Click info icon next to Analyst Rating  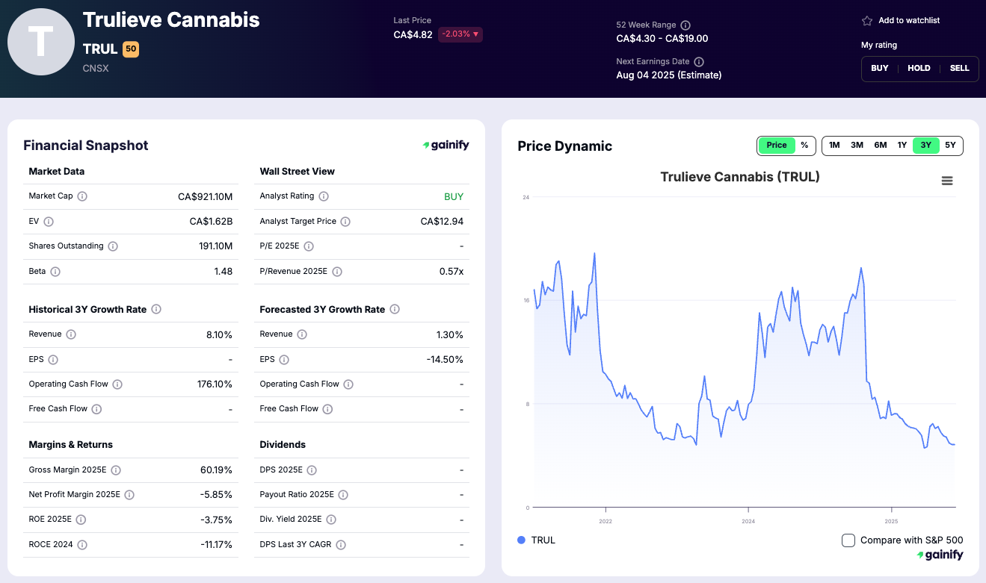[x=324, y=196]
